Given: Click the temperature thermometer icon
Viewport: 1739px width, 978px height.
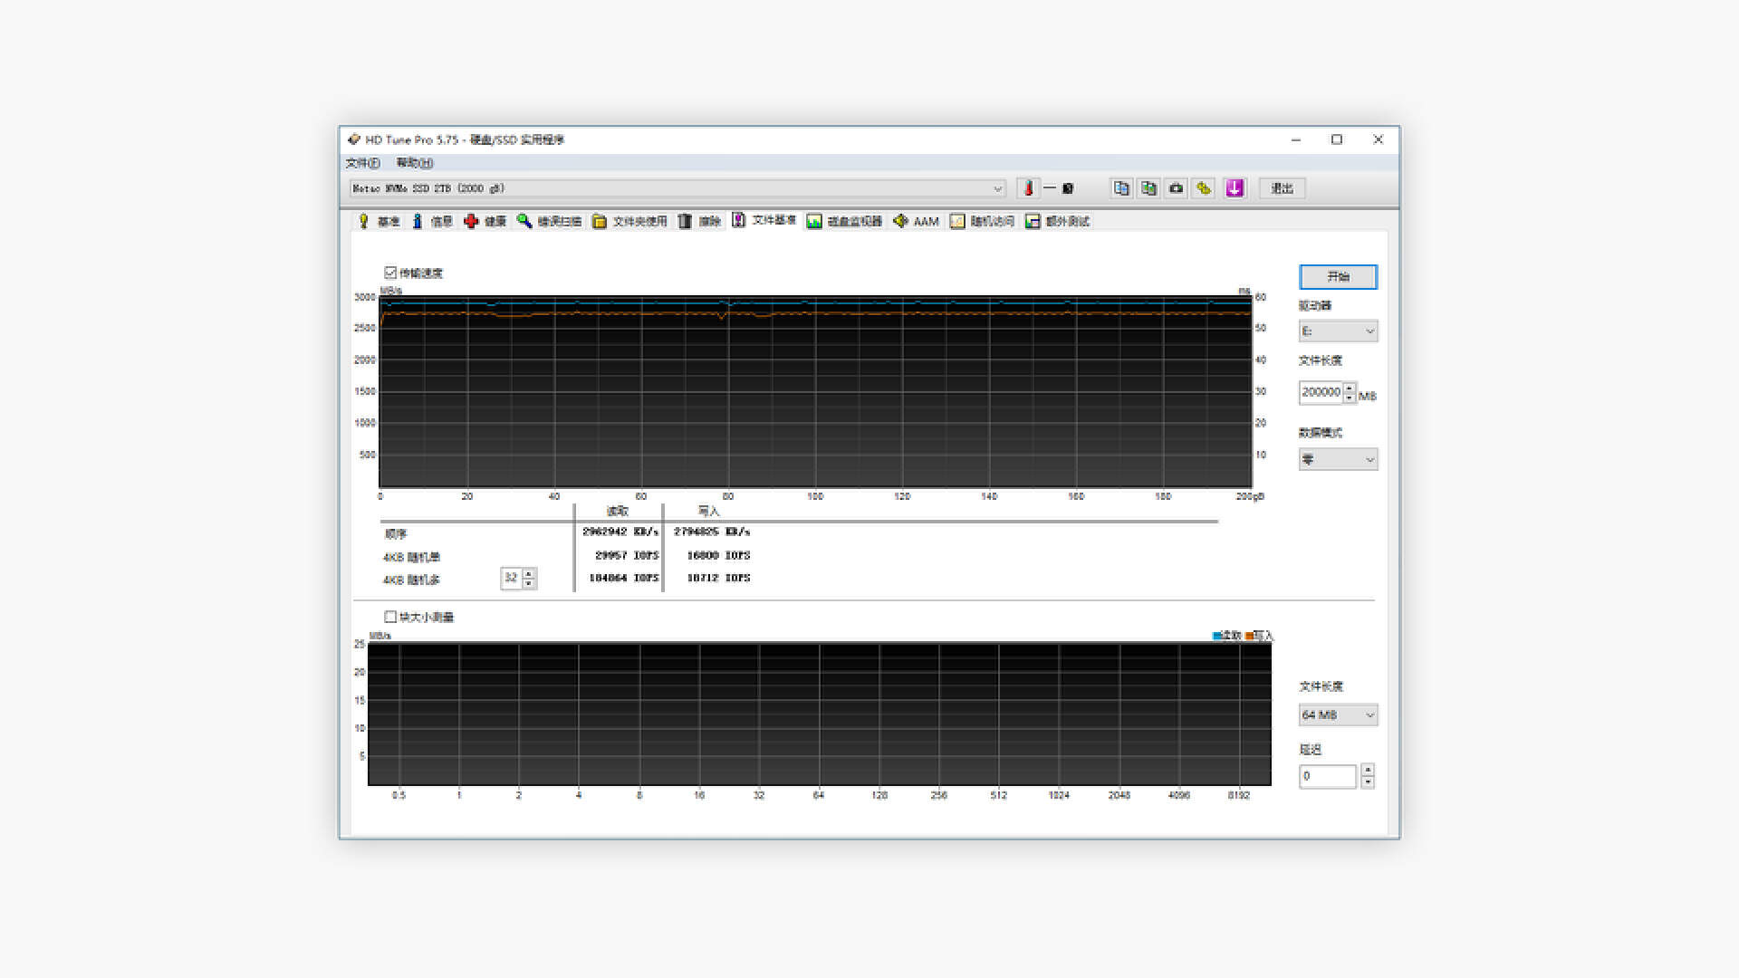Looking at the screenshot, I should (x=1028, y=188).
